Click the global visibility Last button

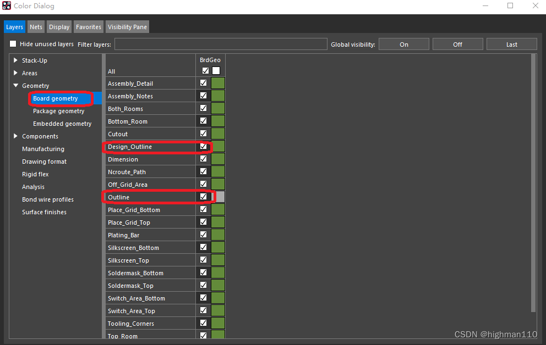511,44
